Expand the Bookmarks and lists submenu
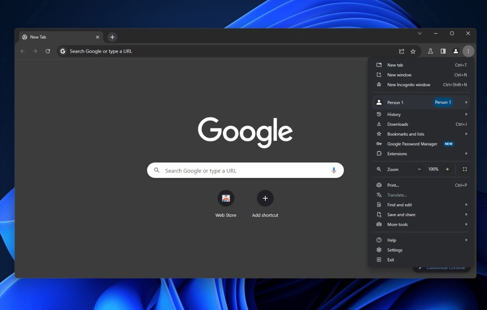This screenshot has height=310, width=487. point(421,134)
